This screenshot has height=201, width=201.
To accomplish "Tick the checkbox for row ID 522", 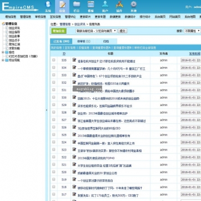I will pos(54,157).
